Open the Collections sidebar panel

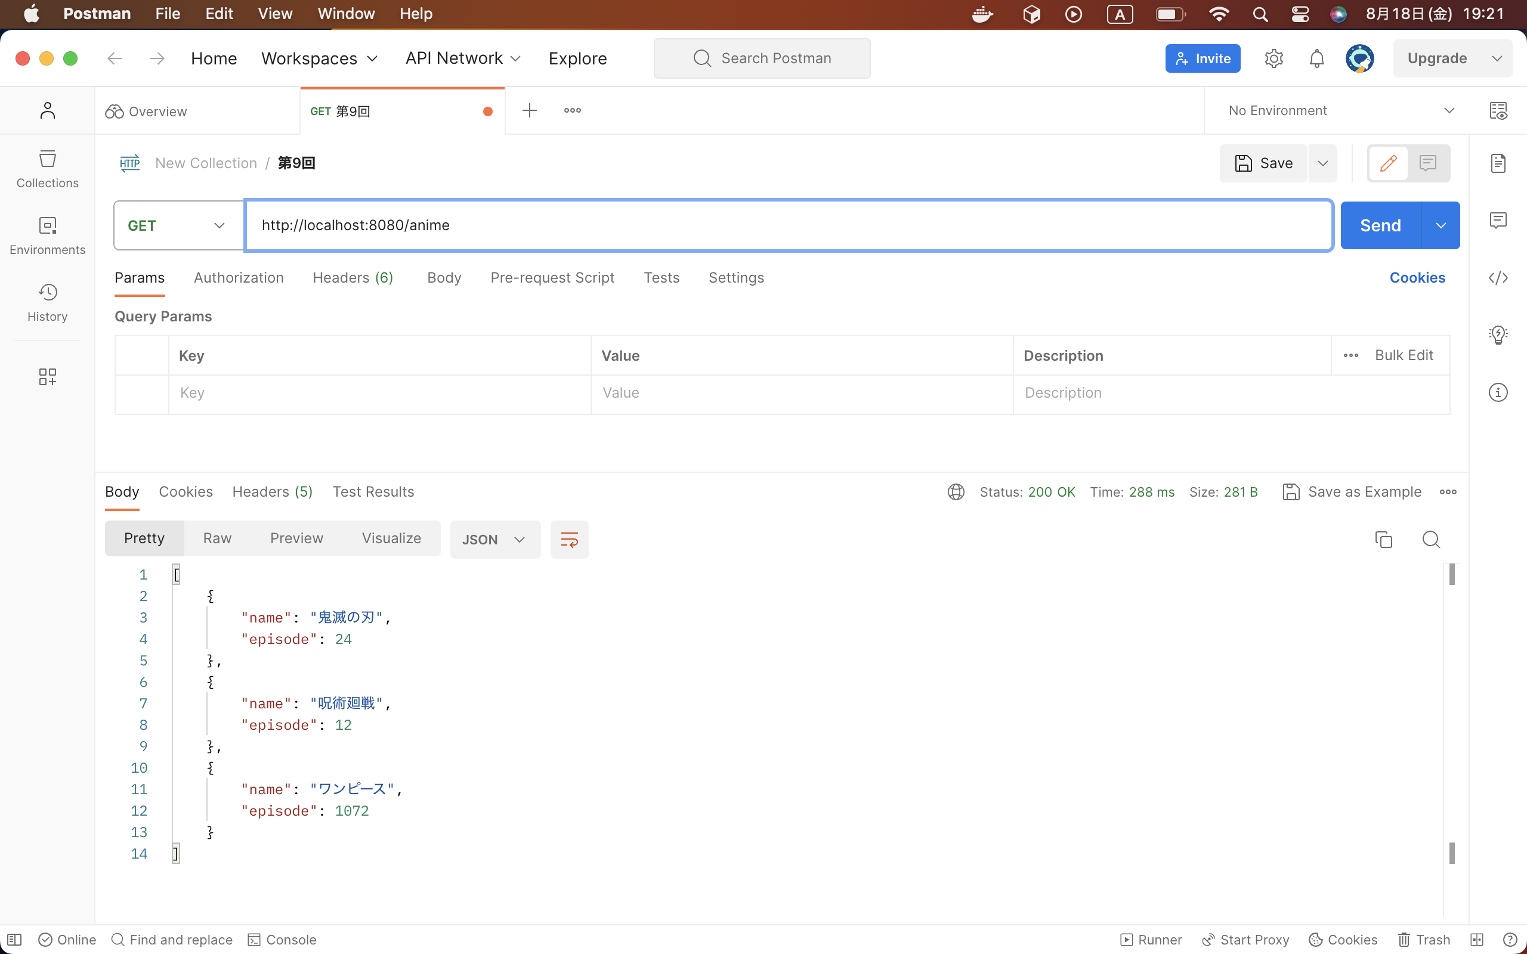[x=47, y=169]
